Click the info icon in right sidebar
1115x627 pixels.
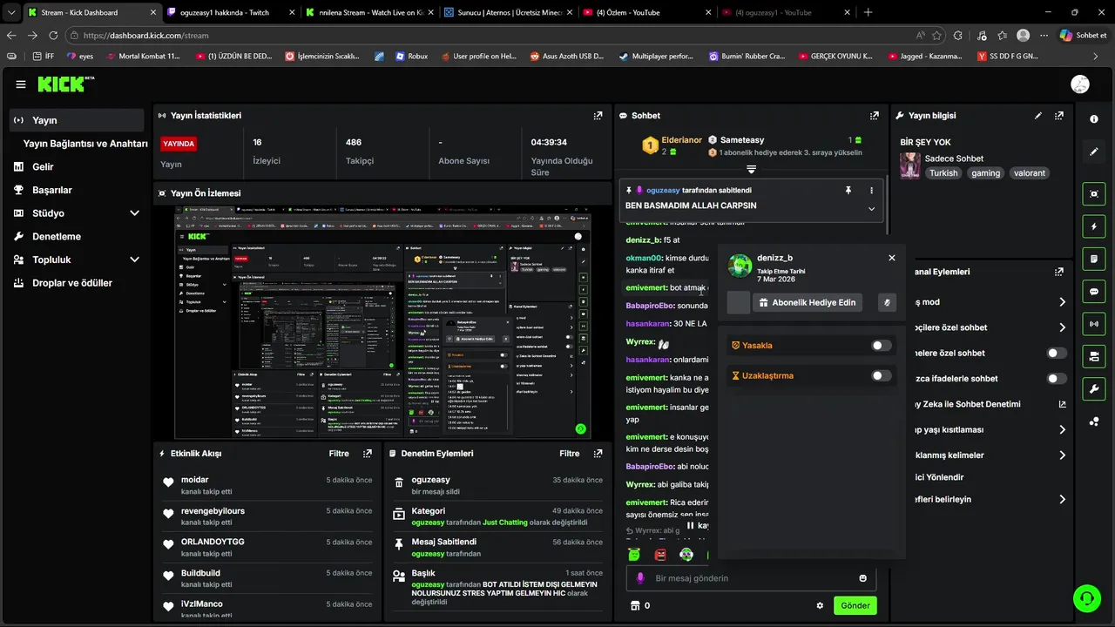click(x=1094, y=119)
